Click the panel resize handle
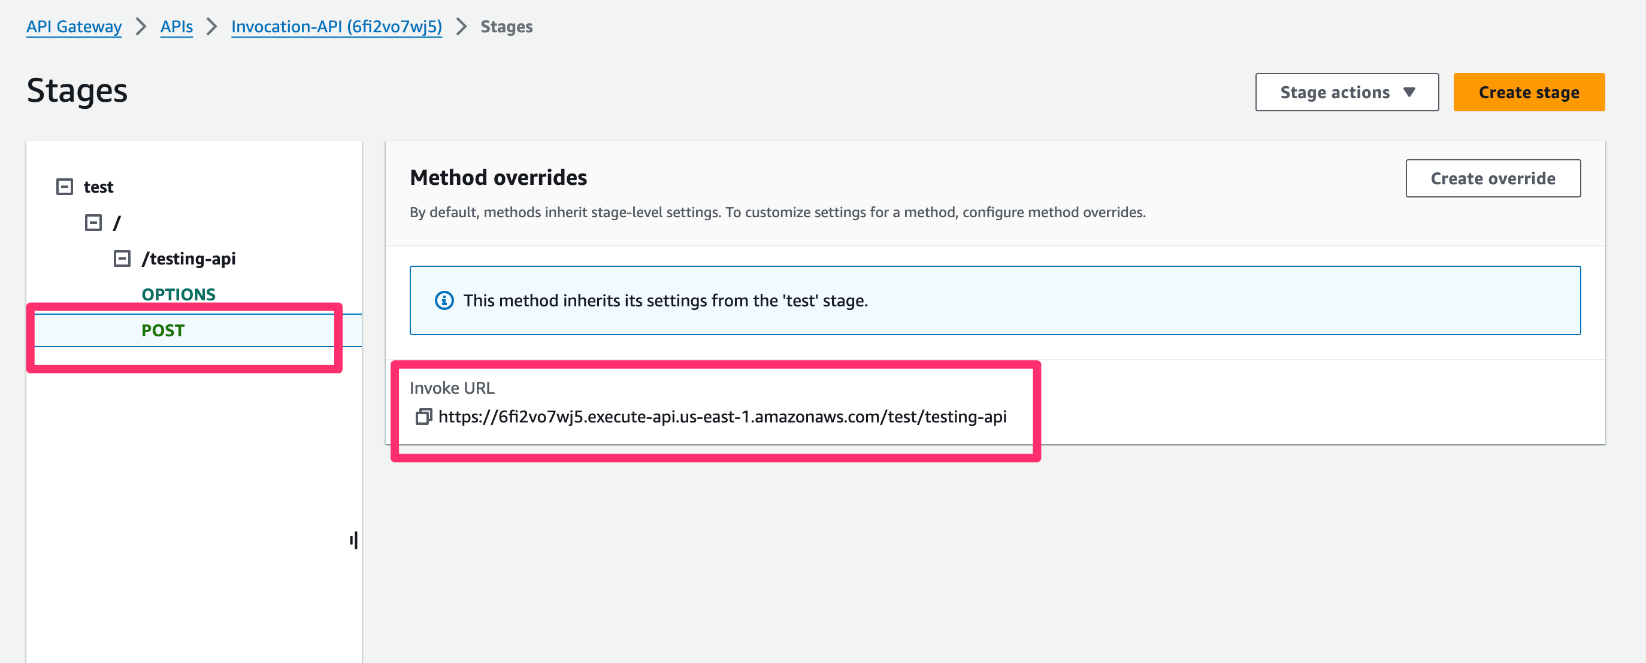Screen dimensions: 1646x663 coord(354,540)
